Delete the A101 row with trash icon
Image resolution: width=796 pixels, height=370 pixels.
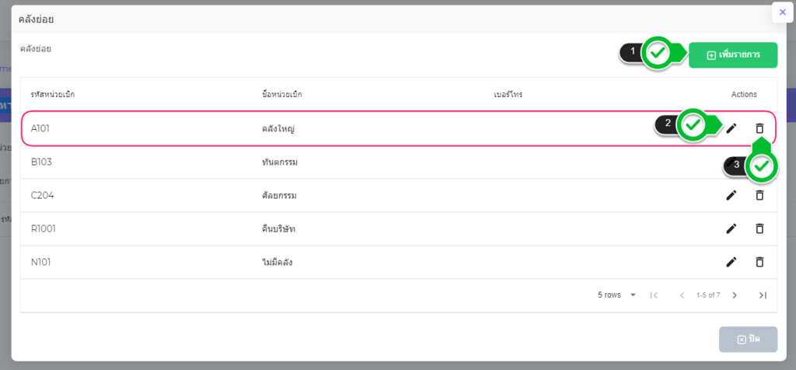(759, 128)
